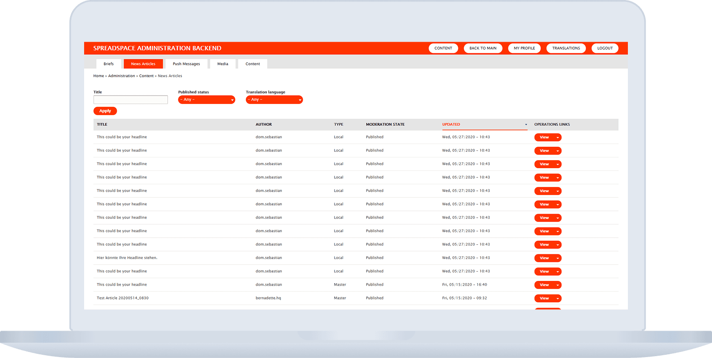Open the Translation language dropdown
This screenshot has width=712, height=358.
pos(274,99)
